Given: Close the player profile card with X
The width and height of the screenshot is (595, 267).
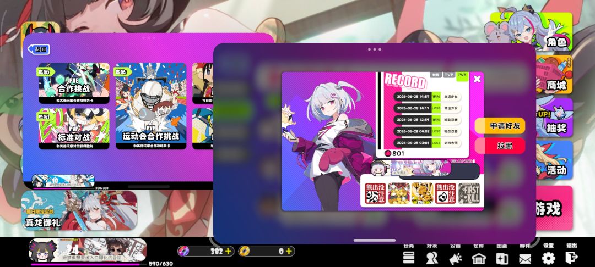Looking at the screenshot, I should tap(477, 79).
